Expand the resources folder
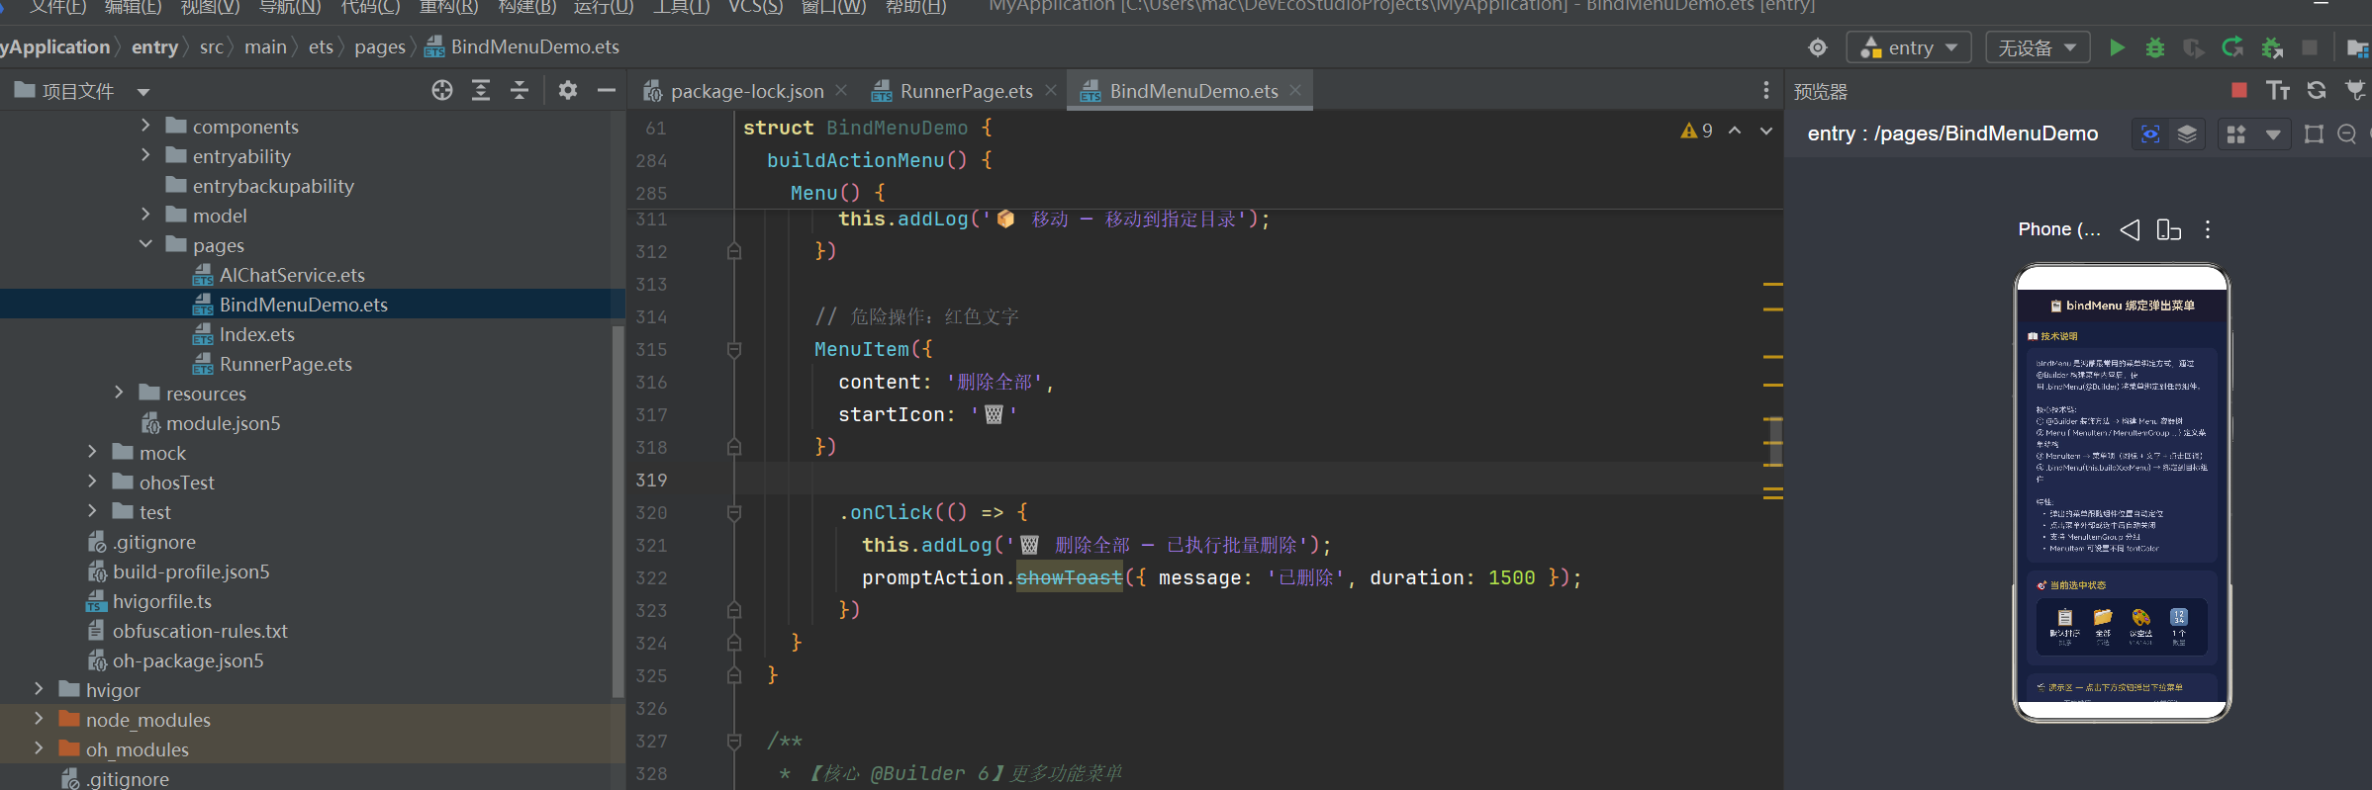The height and width of the screenshot is (790, 2372). click(119, 393)
